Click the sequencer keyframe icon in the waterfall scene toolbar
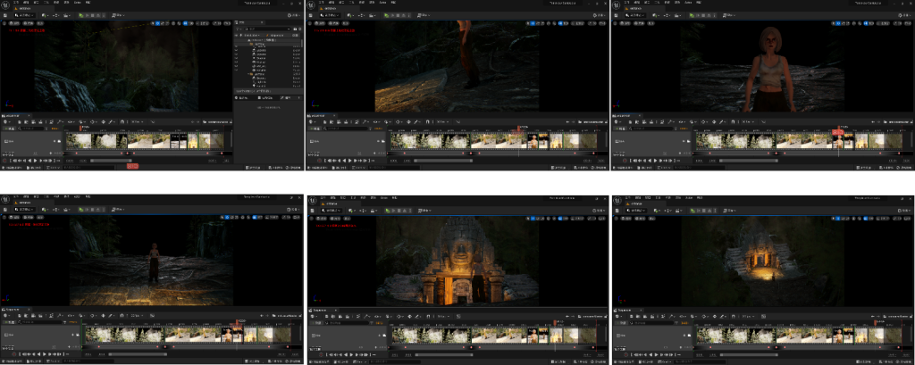This screenshot has width=915, height=365. click(x=105, y=121)
